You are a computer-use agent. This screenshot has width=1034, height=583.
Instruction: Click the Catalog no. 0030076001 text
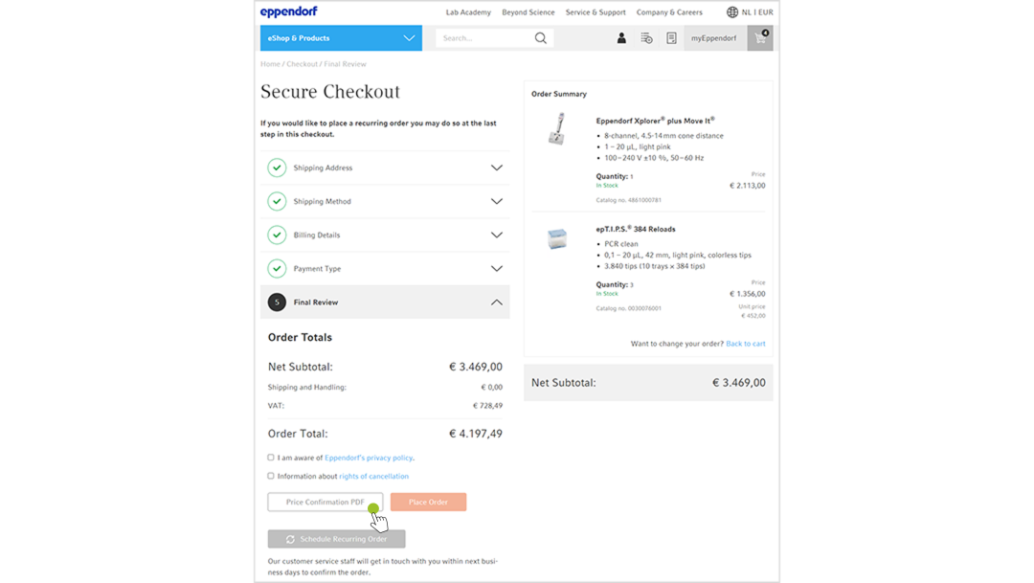tap(628, 308)
